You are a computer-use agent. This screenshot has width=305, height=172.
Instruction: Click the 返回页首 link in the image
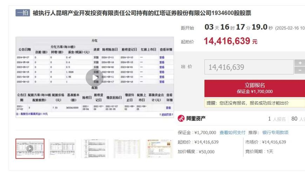(166, 115)
